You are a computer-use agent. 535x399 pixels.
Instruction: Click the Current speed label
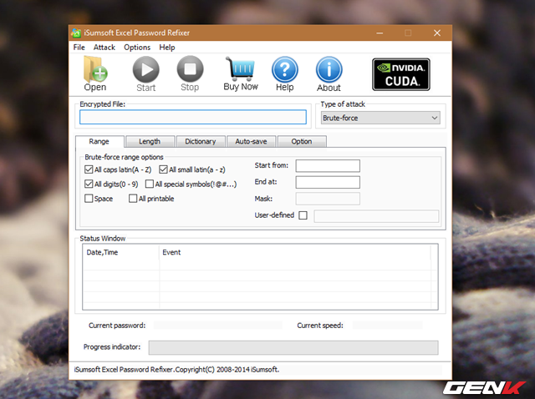pos(320,326)
